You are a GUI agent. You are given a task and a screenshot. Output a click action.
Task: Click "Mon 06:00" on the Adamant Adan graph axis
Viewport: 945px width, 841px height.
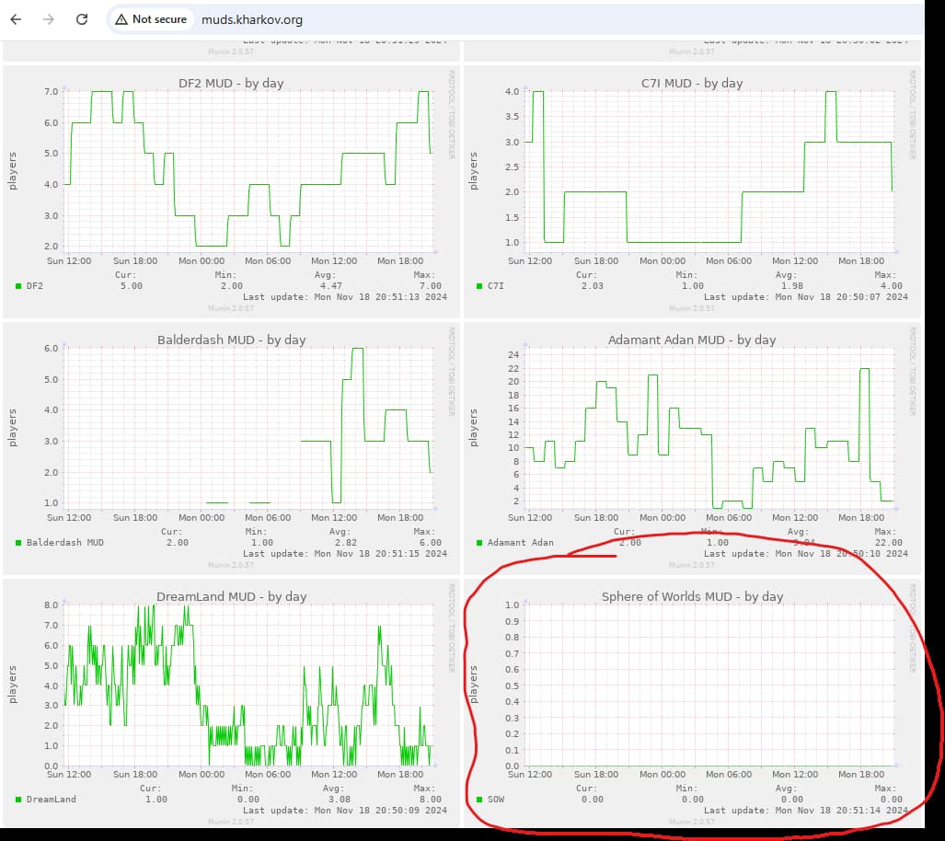click(x=729, y=518)
